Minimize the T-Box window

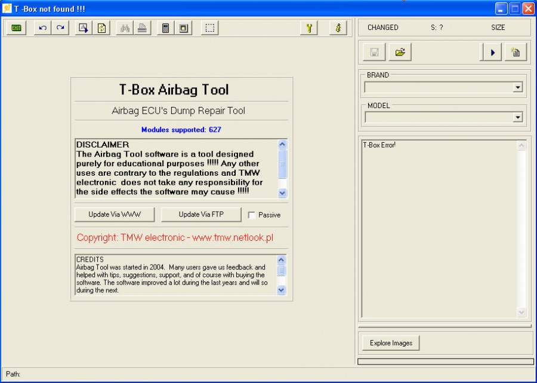click(501, 8)
